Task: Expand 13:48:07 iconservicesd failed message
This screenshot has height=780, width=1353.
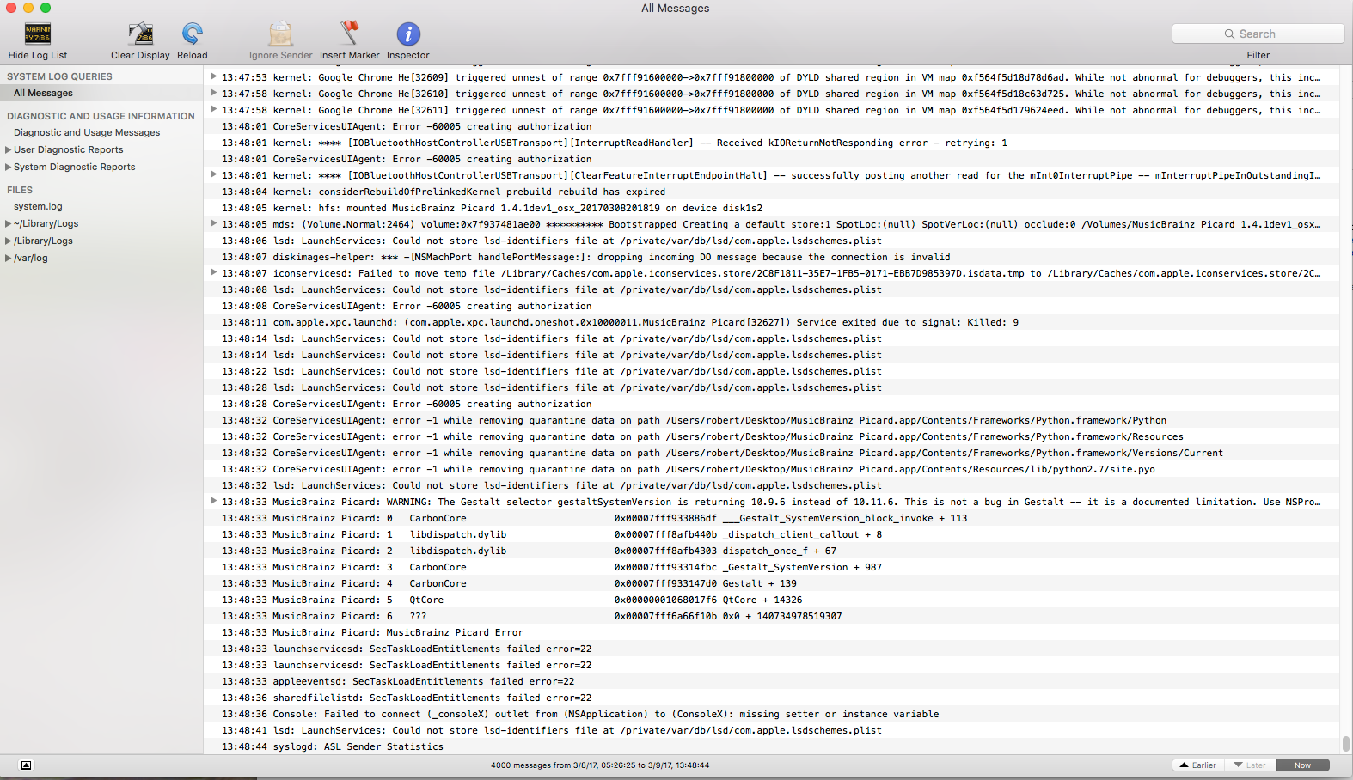Action: [213, 272]
